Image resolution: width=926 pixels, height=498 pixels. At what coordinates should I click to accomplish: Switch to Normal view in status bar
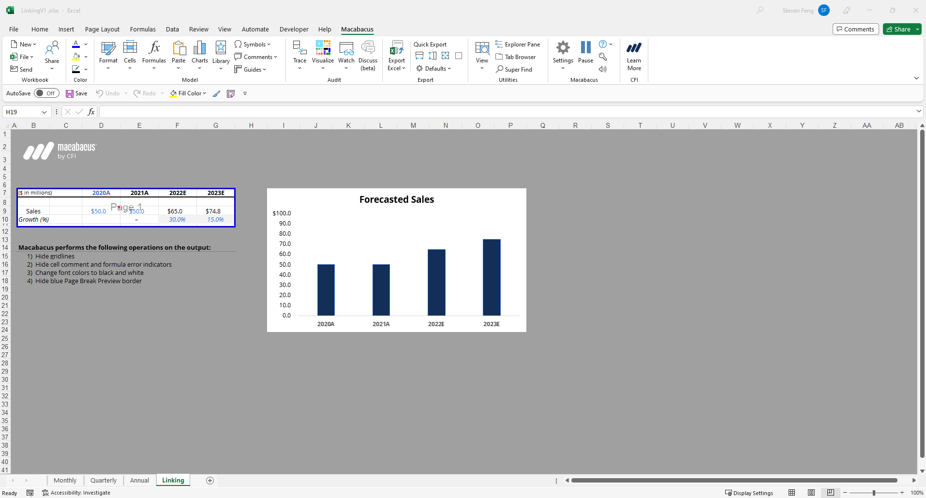[x=792, y=493]
